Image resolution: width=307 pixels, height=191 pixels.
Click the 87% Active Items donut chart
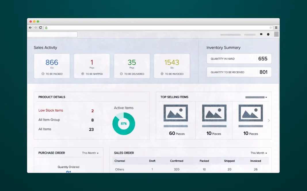[124, 123]
